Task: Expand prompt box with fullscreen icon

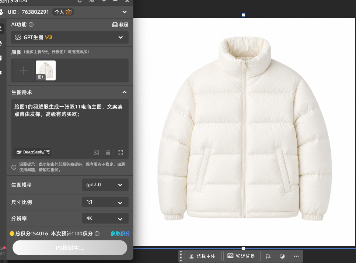Action: pyautogui.click(x=121, y=152)
